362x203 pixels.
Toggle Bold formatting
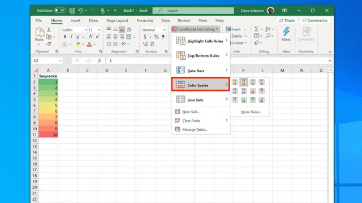coord(65,37)
